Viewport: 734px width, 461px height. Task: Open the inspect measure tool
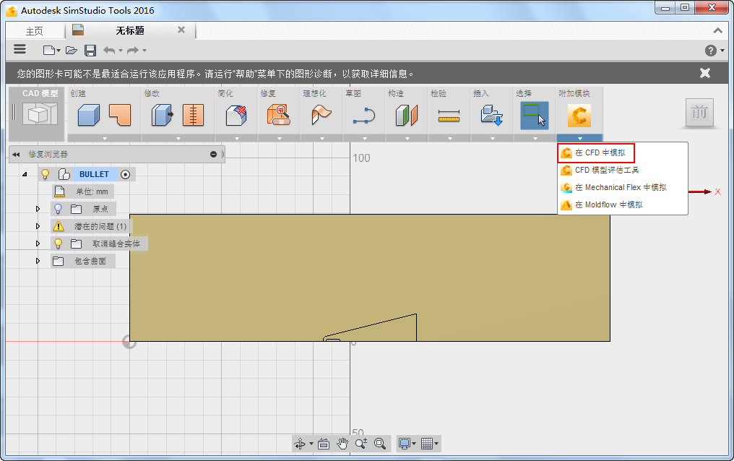pyautogui.click(x=449, y=116)
